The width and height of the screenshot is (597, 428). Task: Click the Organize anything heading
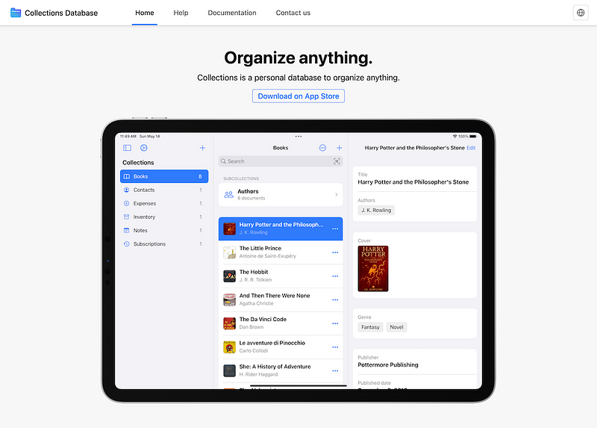[298, 58]
